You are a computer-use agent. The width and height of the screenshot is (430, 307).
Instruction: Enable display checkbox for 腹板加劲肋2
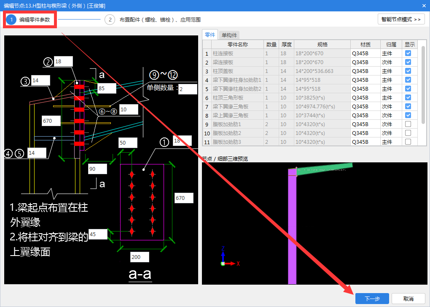[408, 133]
